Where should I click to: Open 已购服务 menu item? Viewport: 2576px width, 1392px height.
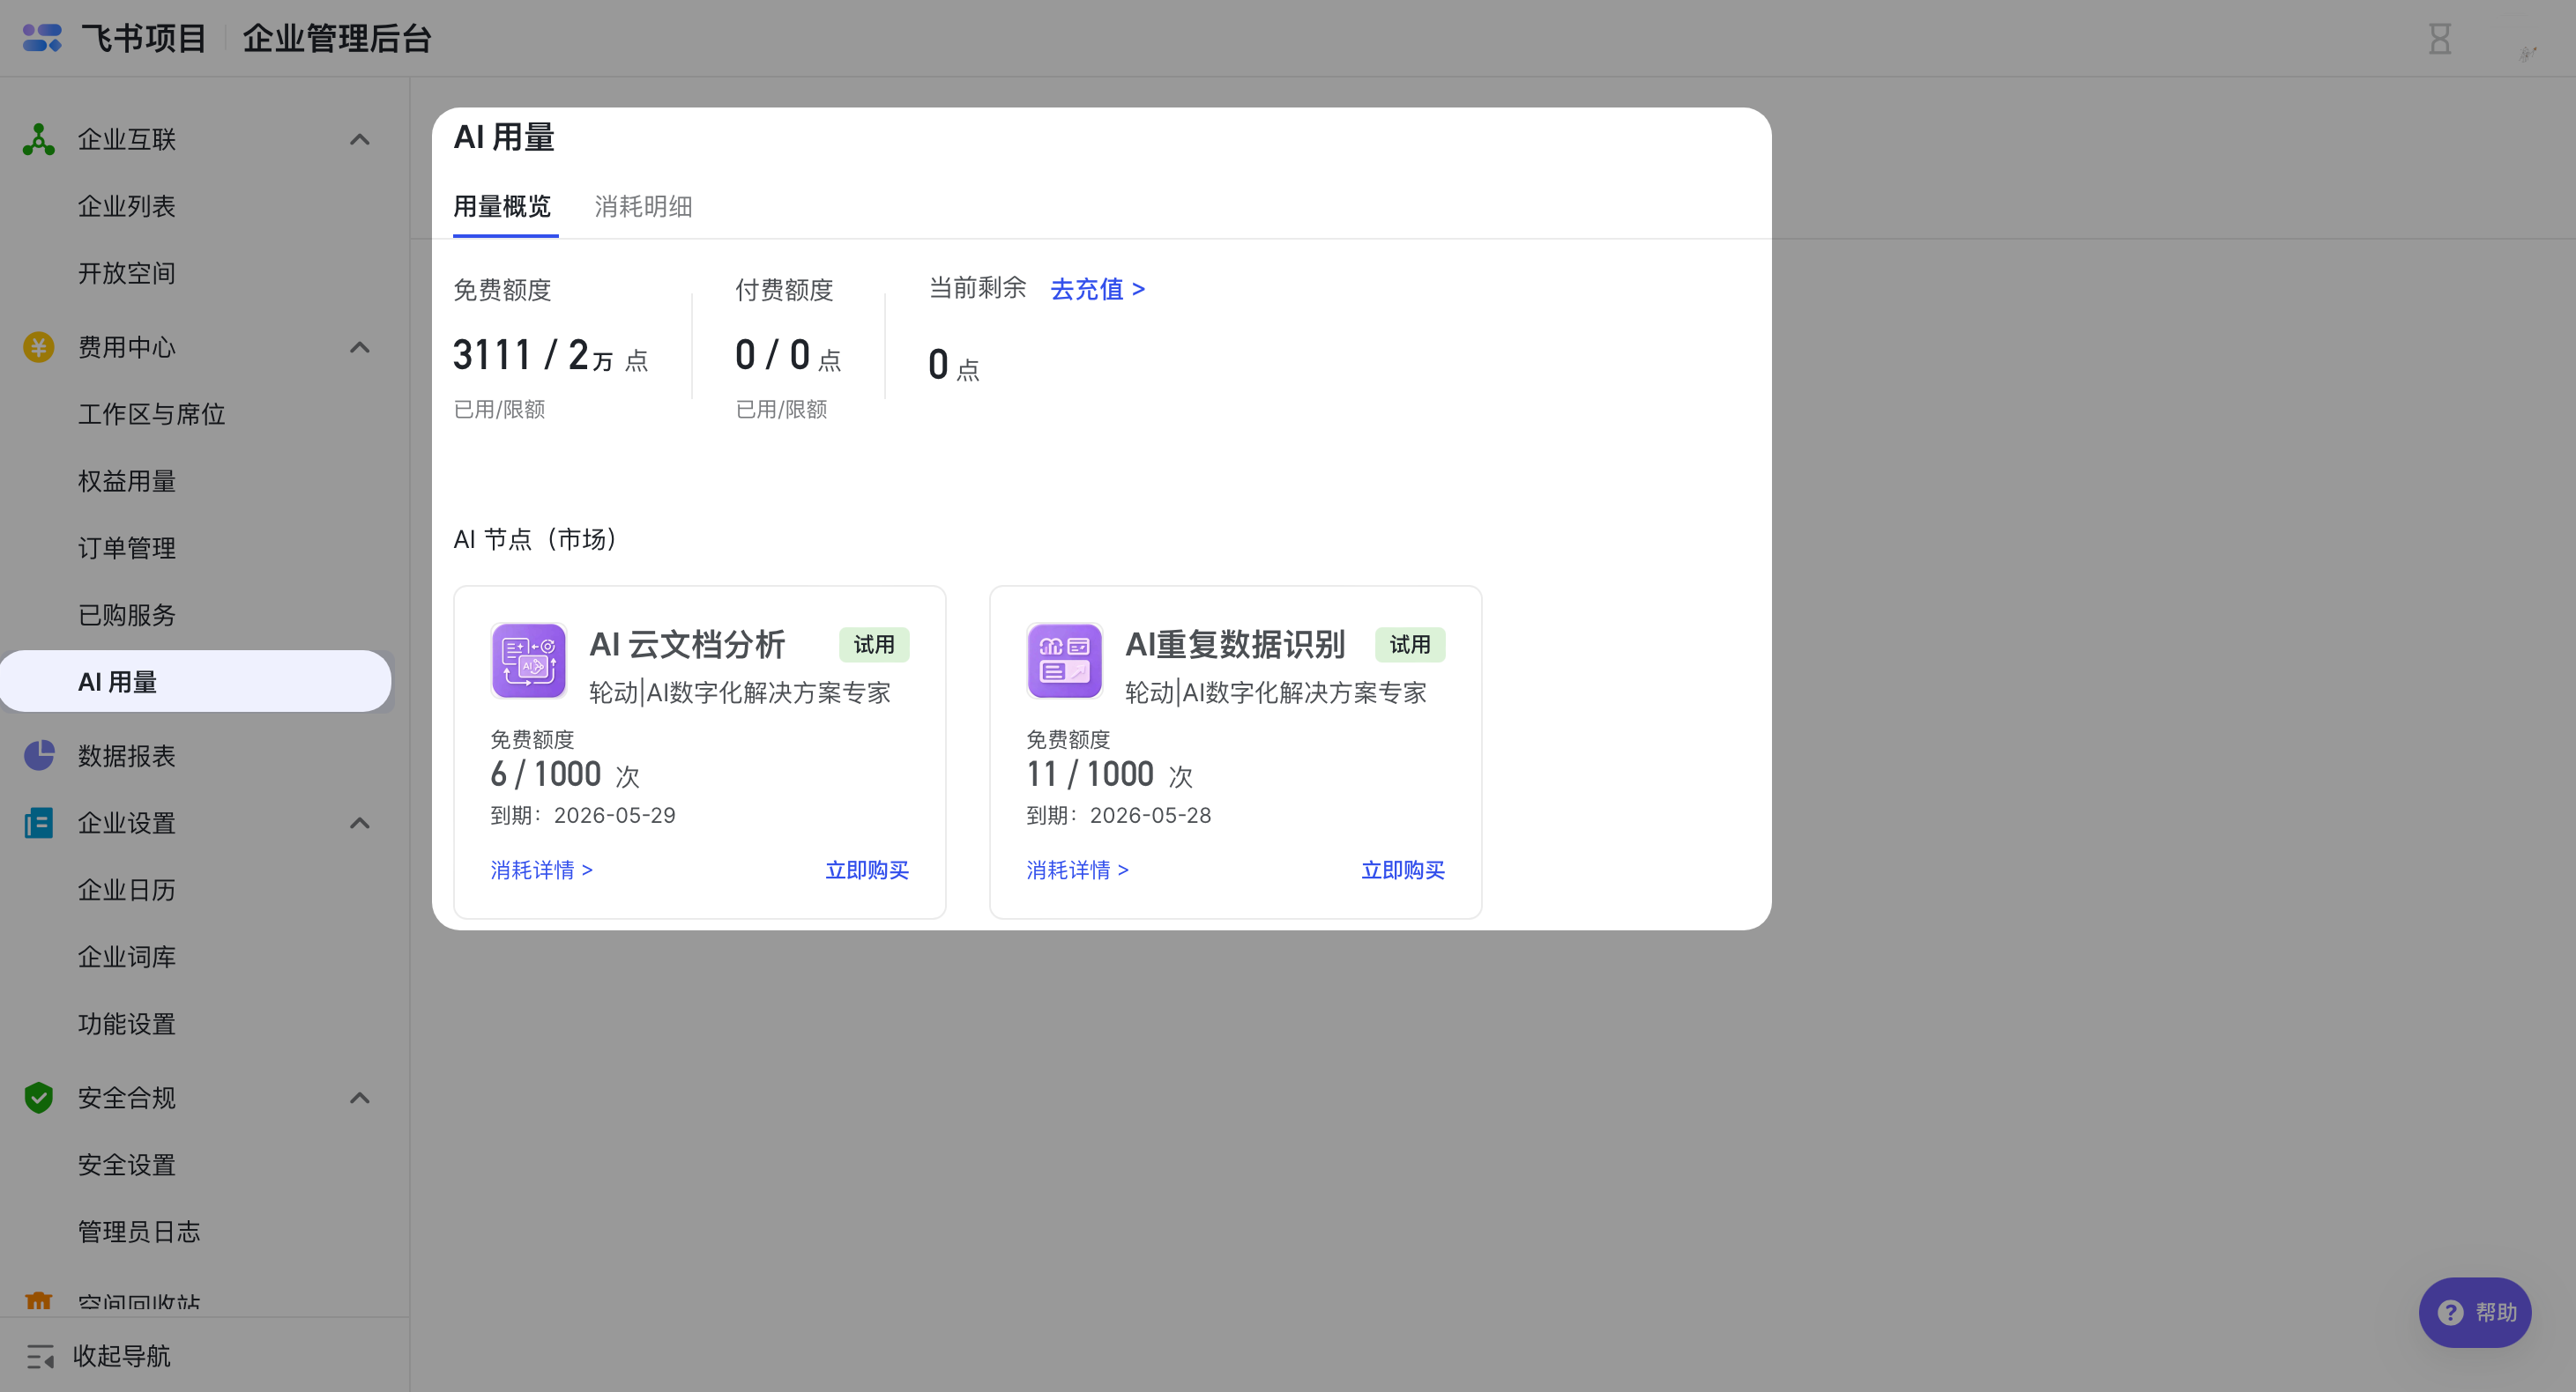click(x=127, y=615)
